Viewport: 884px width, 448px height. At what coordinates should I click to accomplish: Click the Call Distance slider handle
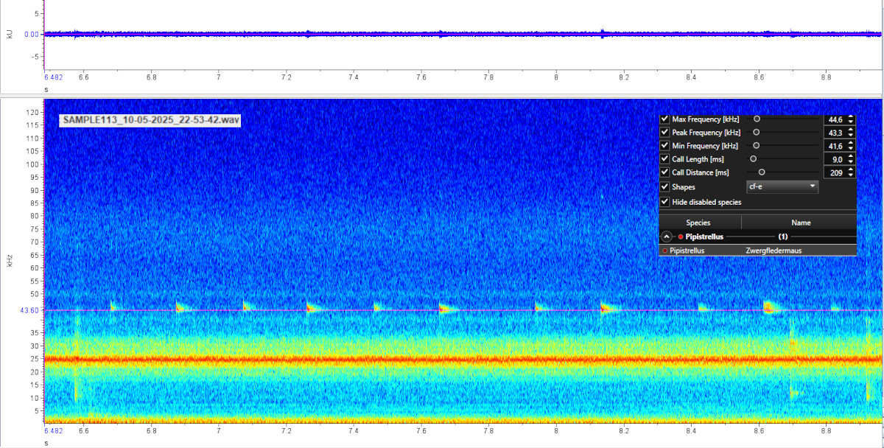coord(762,172)
